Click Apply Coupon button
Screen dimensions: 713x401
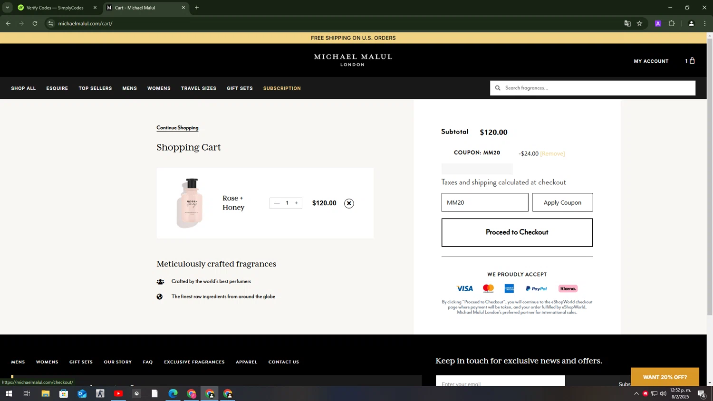coord(562,202)
